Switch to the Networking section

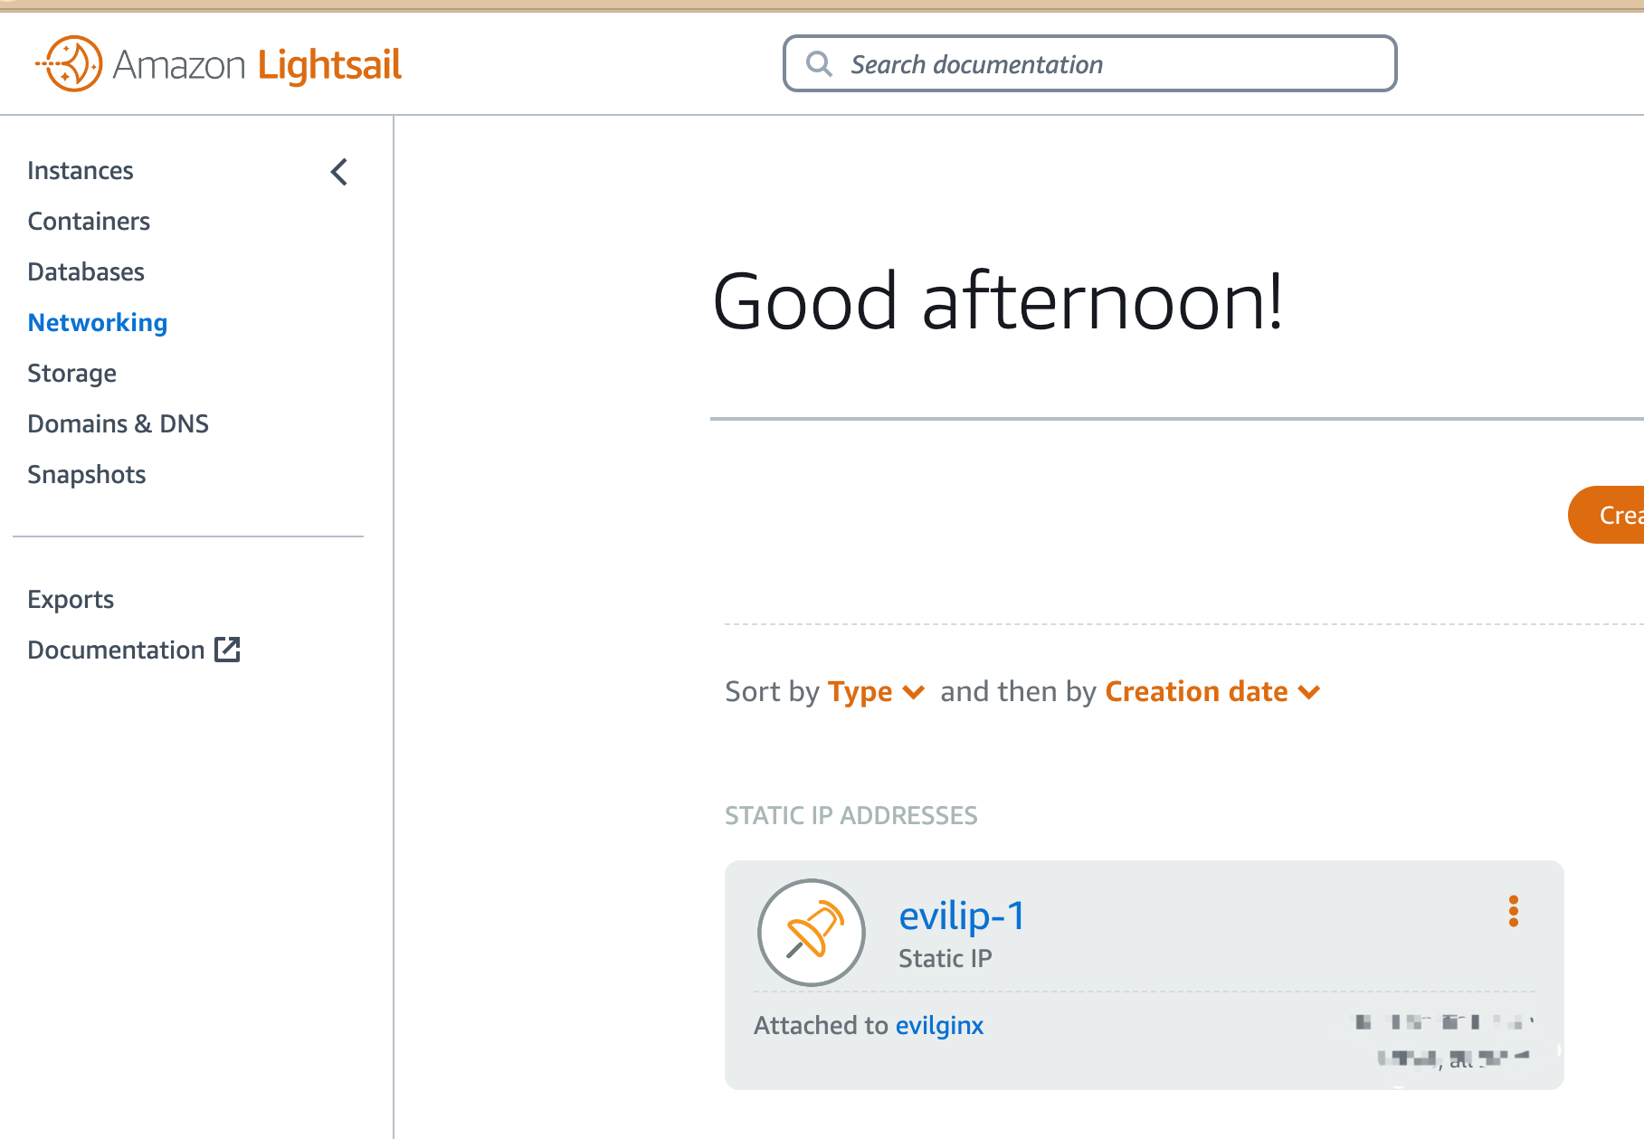point(98,323)
